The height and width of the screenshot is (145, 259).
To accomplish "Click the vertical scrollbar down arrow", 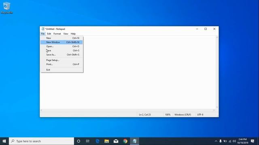I will [217, 107].
